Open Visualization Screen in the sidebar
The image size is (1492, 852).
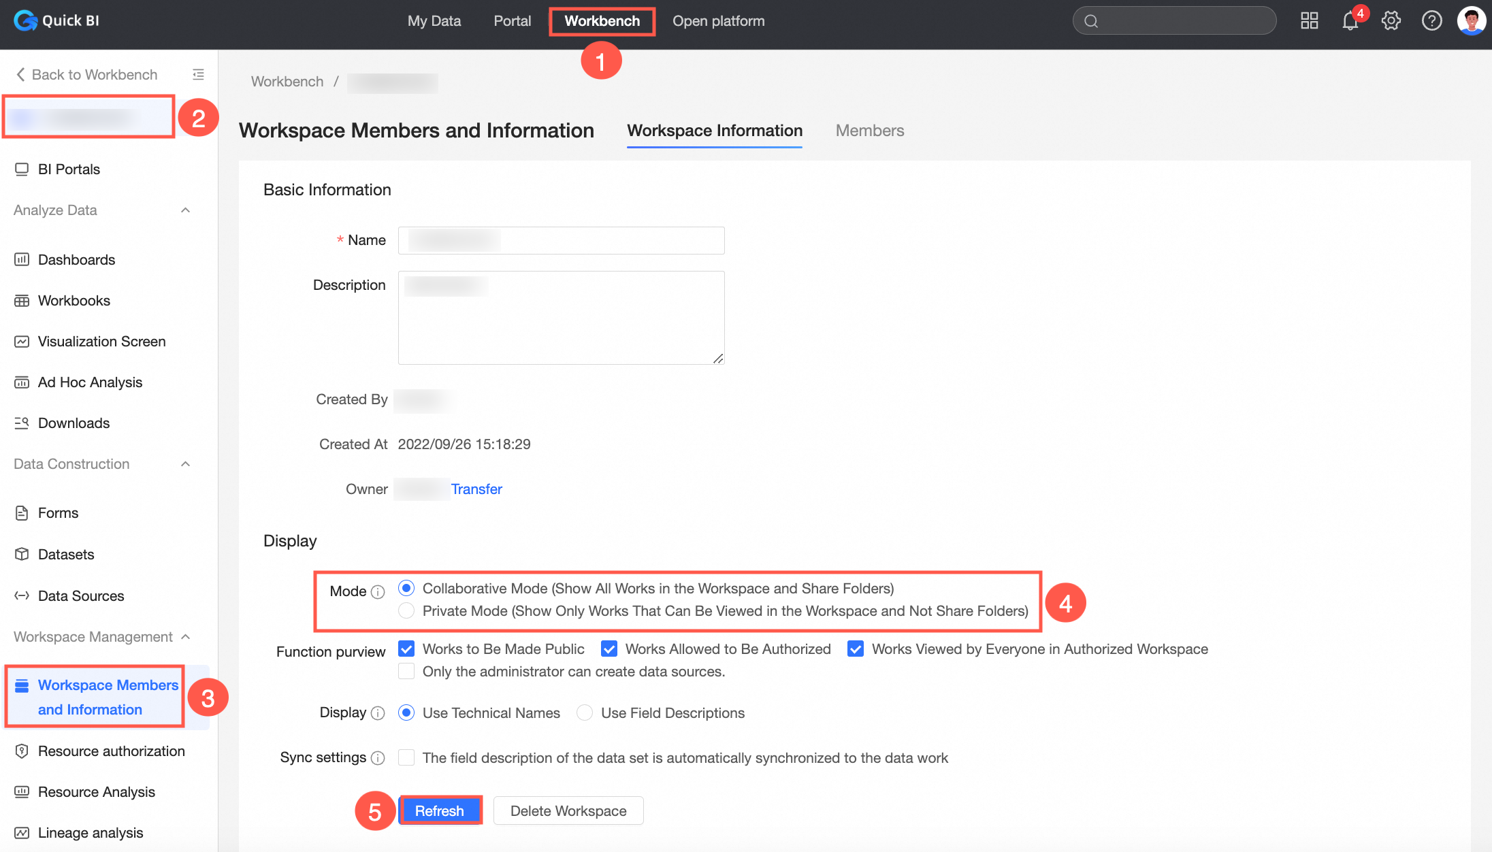click(101, 341)
